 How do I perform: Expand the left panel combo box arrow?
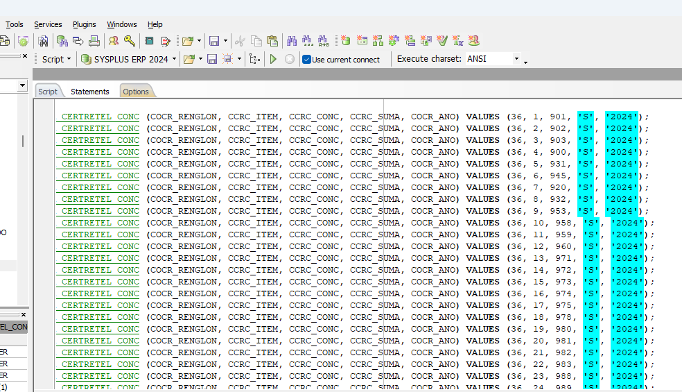pyautogui.click(x=22, y=85)
